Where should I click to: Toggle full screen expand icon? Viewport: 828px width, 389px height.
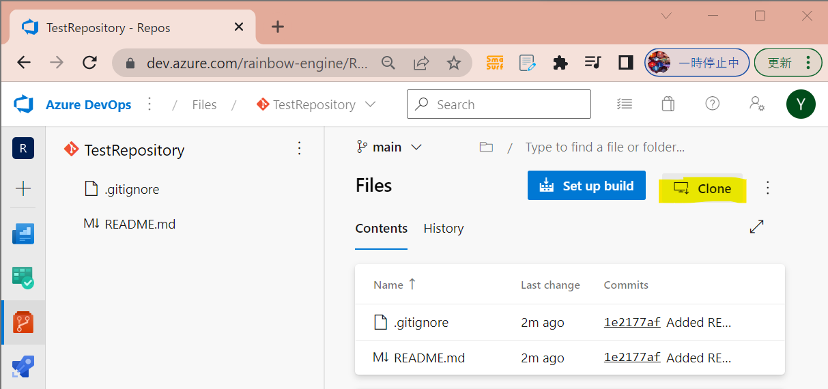[x=756, y=227]
